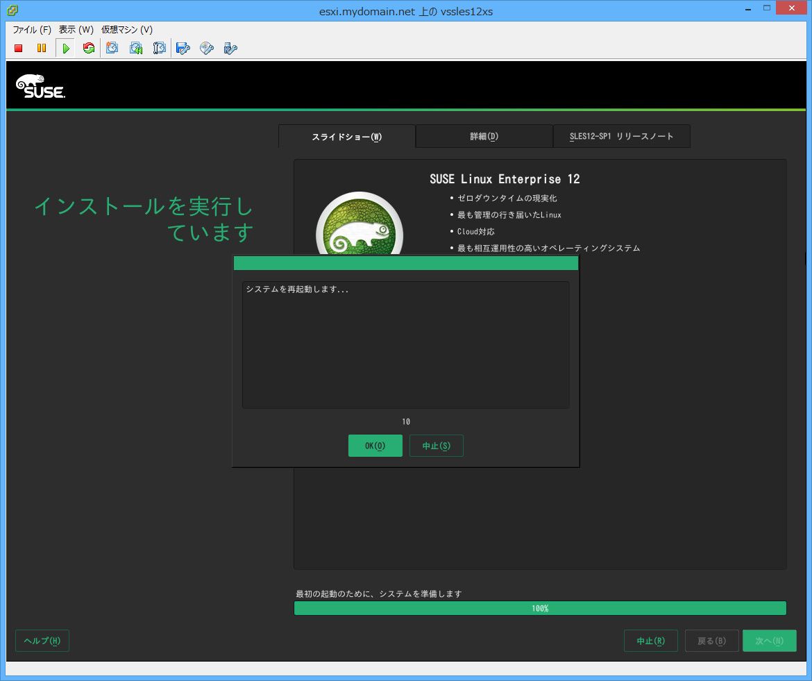Minimize the vssles12xs console window

748,9
